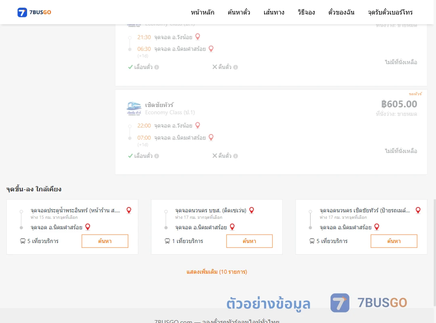Click the ฿605.00 price text
Image resolution: width=436 pixels, height=323 pixels.
[399, 104]
